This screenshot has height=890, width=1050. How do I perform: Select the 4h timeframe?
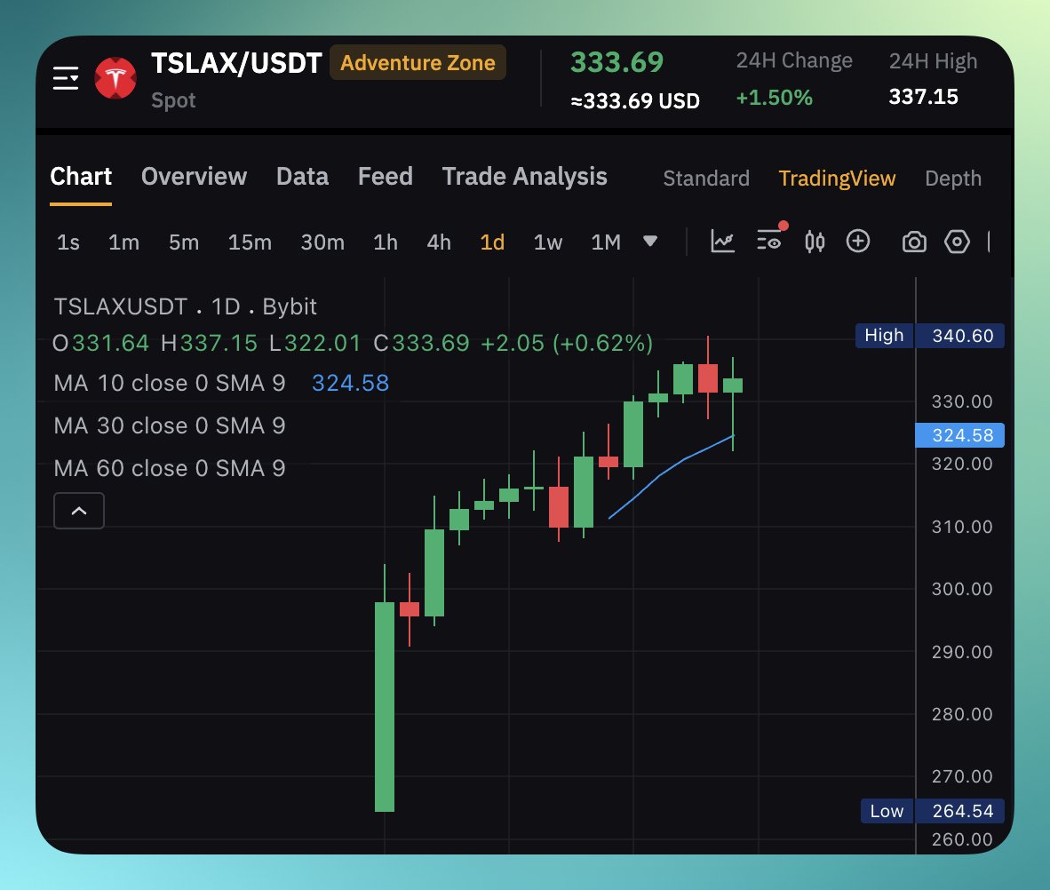(439, 242)
